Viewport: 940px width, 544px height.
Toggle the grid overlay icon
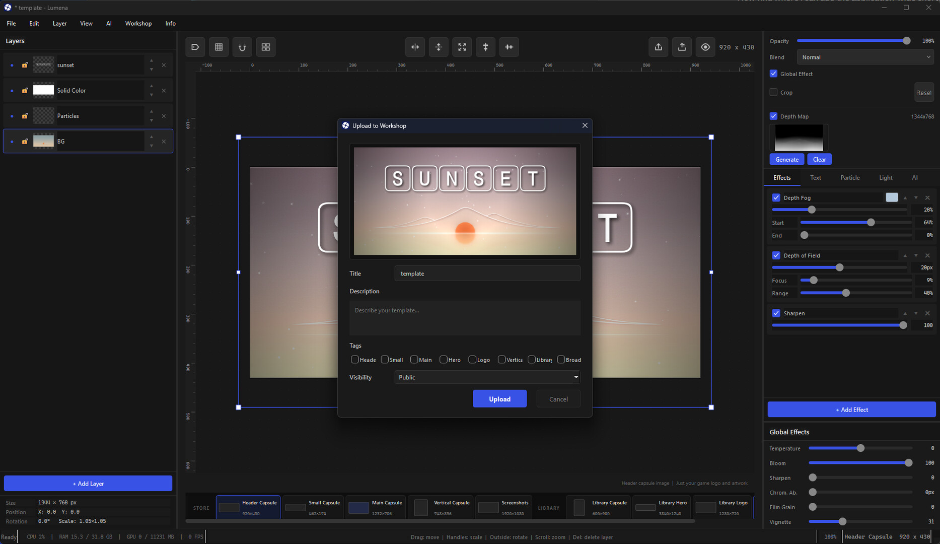(x=219, y=47)
